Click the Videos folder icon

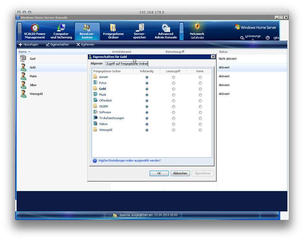point(95,124)
